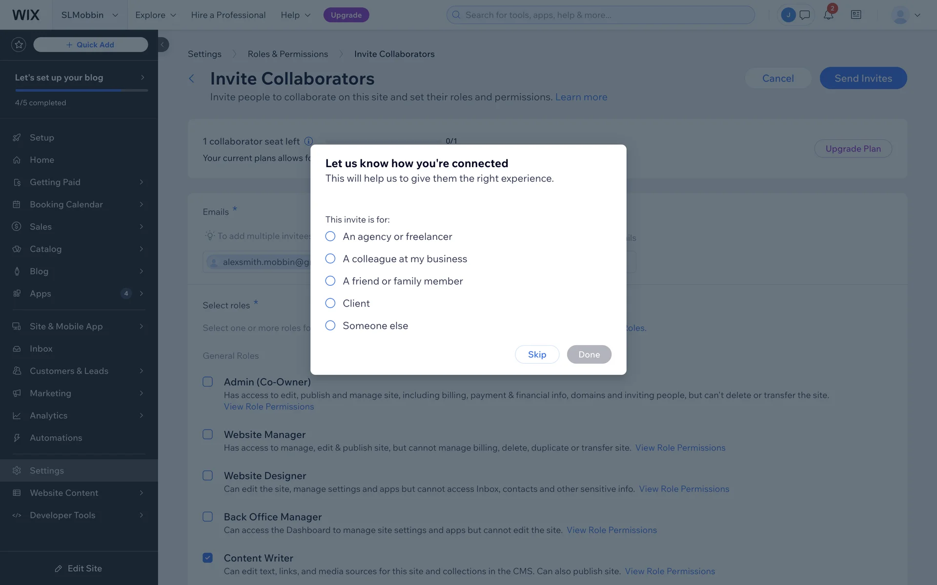This screenshot has height=585, width=937.
Task: Open the Learn more link
Action: [581, 97]
